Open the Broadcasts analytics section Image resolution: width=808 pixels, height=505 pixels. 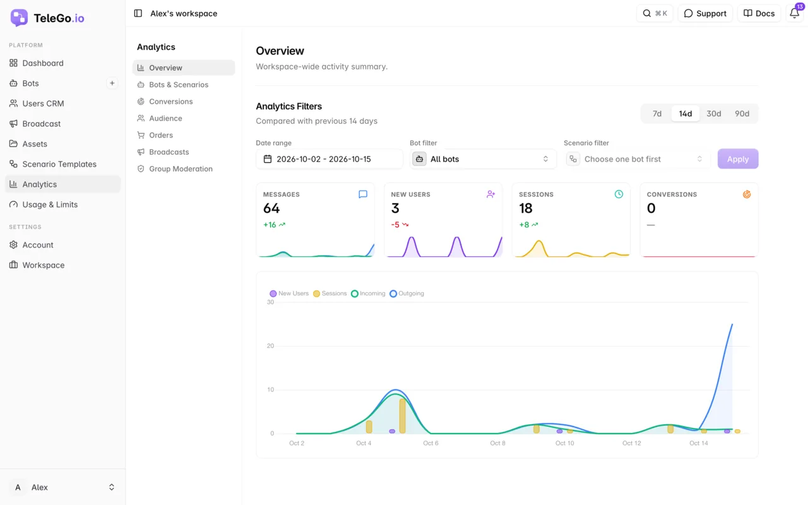click(184, 152)
